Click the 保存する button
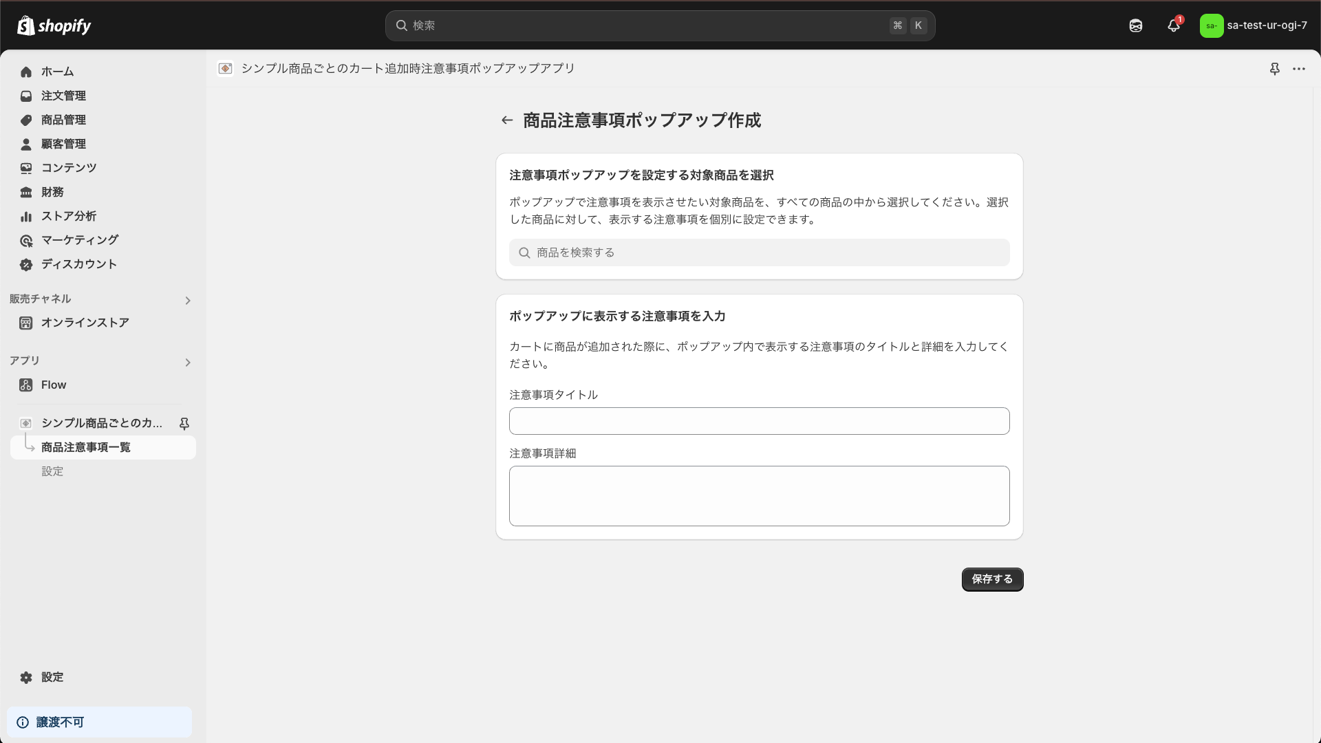The height and width of the screenshot is (743, 1321). [991, 579]
